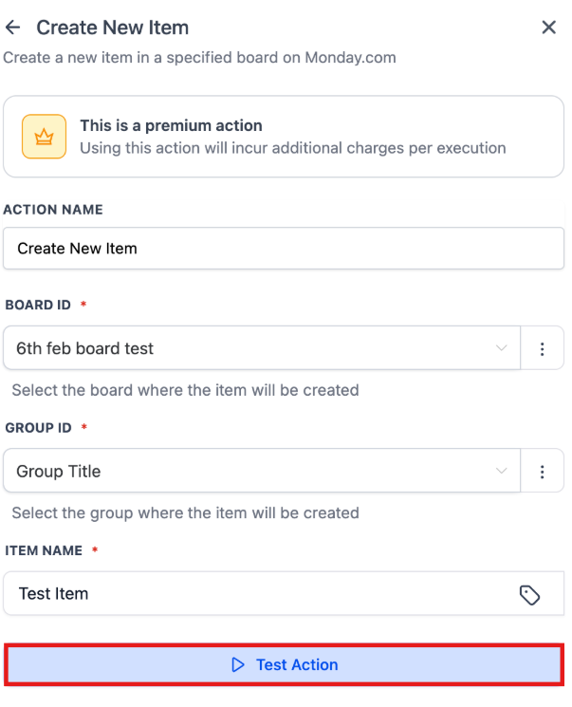Click the ITEM NAME field label
This screenshot has height=707, width=572.
click(44, 550)
